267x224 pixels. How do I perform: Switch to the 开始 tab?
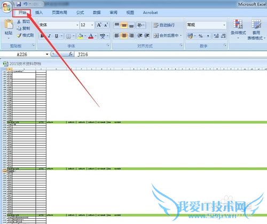point(22,12)
